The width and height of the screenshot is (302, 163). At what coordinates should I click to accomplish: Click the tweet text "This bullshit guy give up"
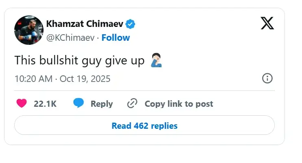[79, 61]
